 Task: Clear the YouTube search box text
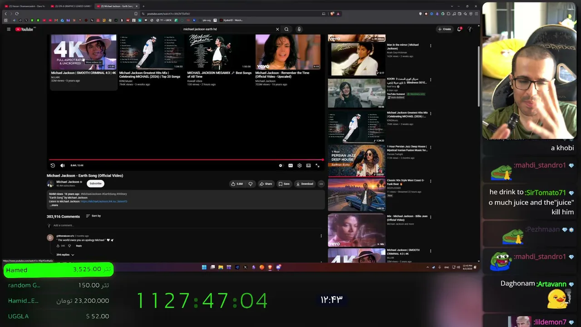coord(277,29)
